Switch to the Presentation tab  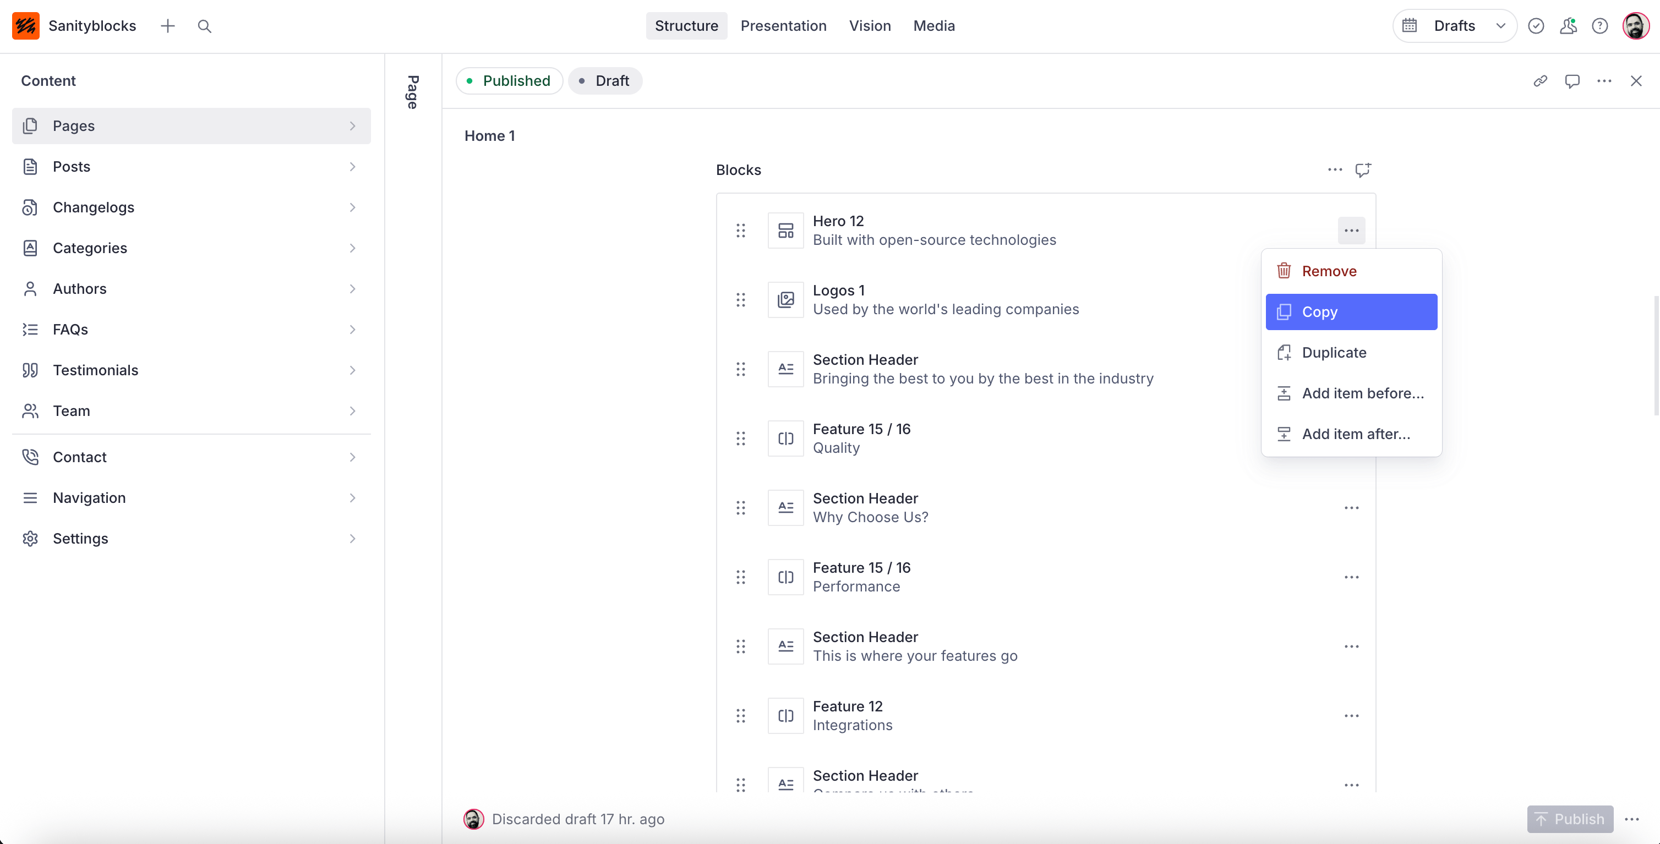[783, 26]
